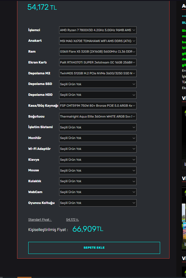Open the Depolama SSD dropdown
Viewport: 186px width, 278px height.
(98, 84)
